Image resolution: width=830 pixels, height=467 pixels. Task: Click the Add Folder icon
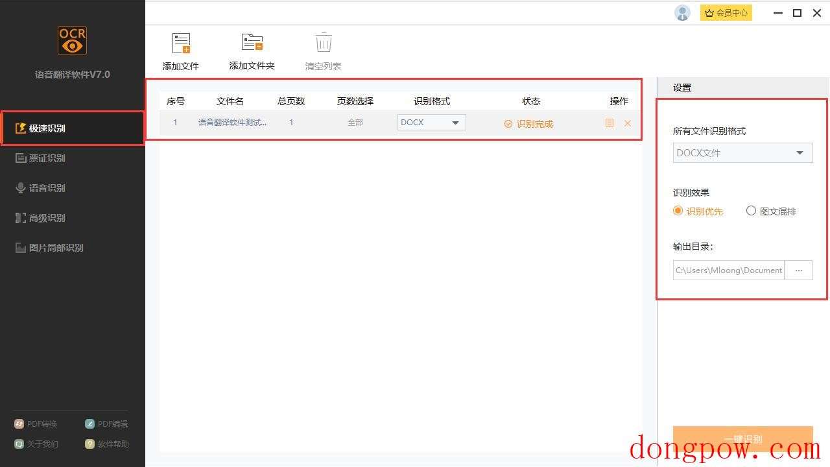click(x=252, y=42)
